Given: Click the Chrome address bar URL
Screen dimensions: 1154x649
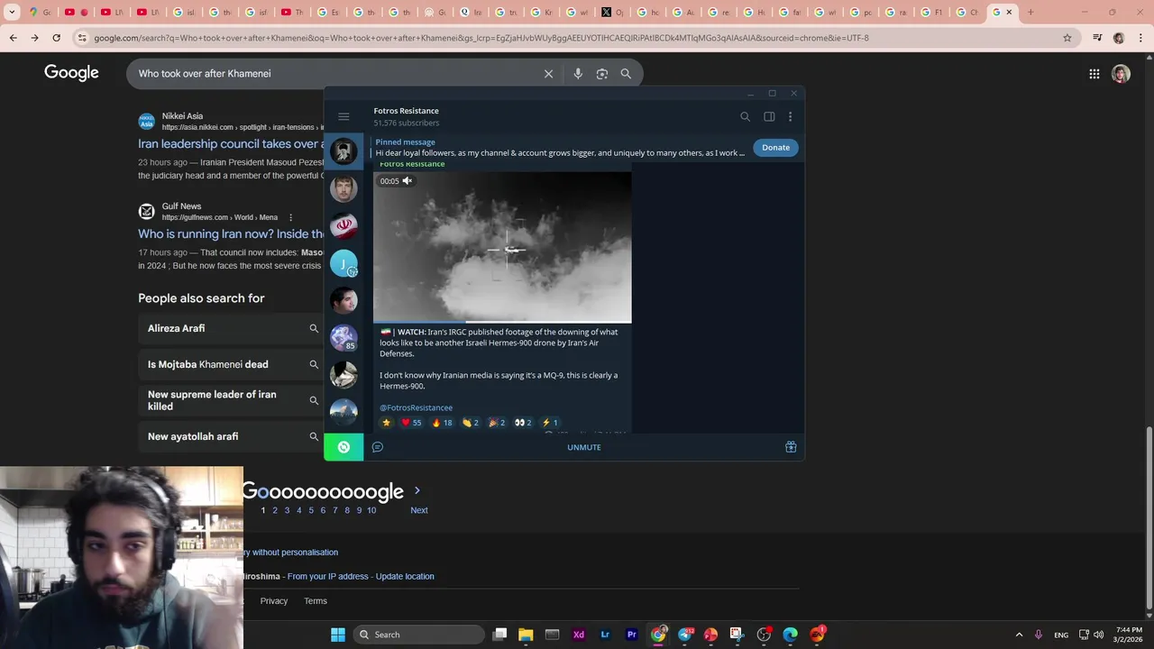Looking at the screenshot, I should pyautogui.click(x=481, y=38).
